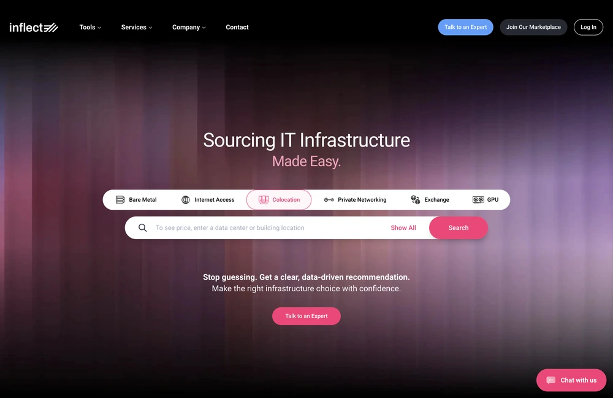Activate the Bare Metal category
This screenshot has height=398, width=613.
pyautogui.click(x=136, y=199)
